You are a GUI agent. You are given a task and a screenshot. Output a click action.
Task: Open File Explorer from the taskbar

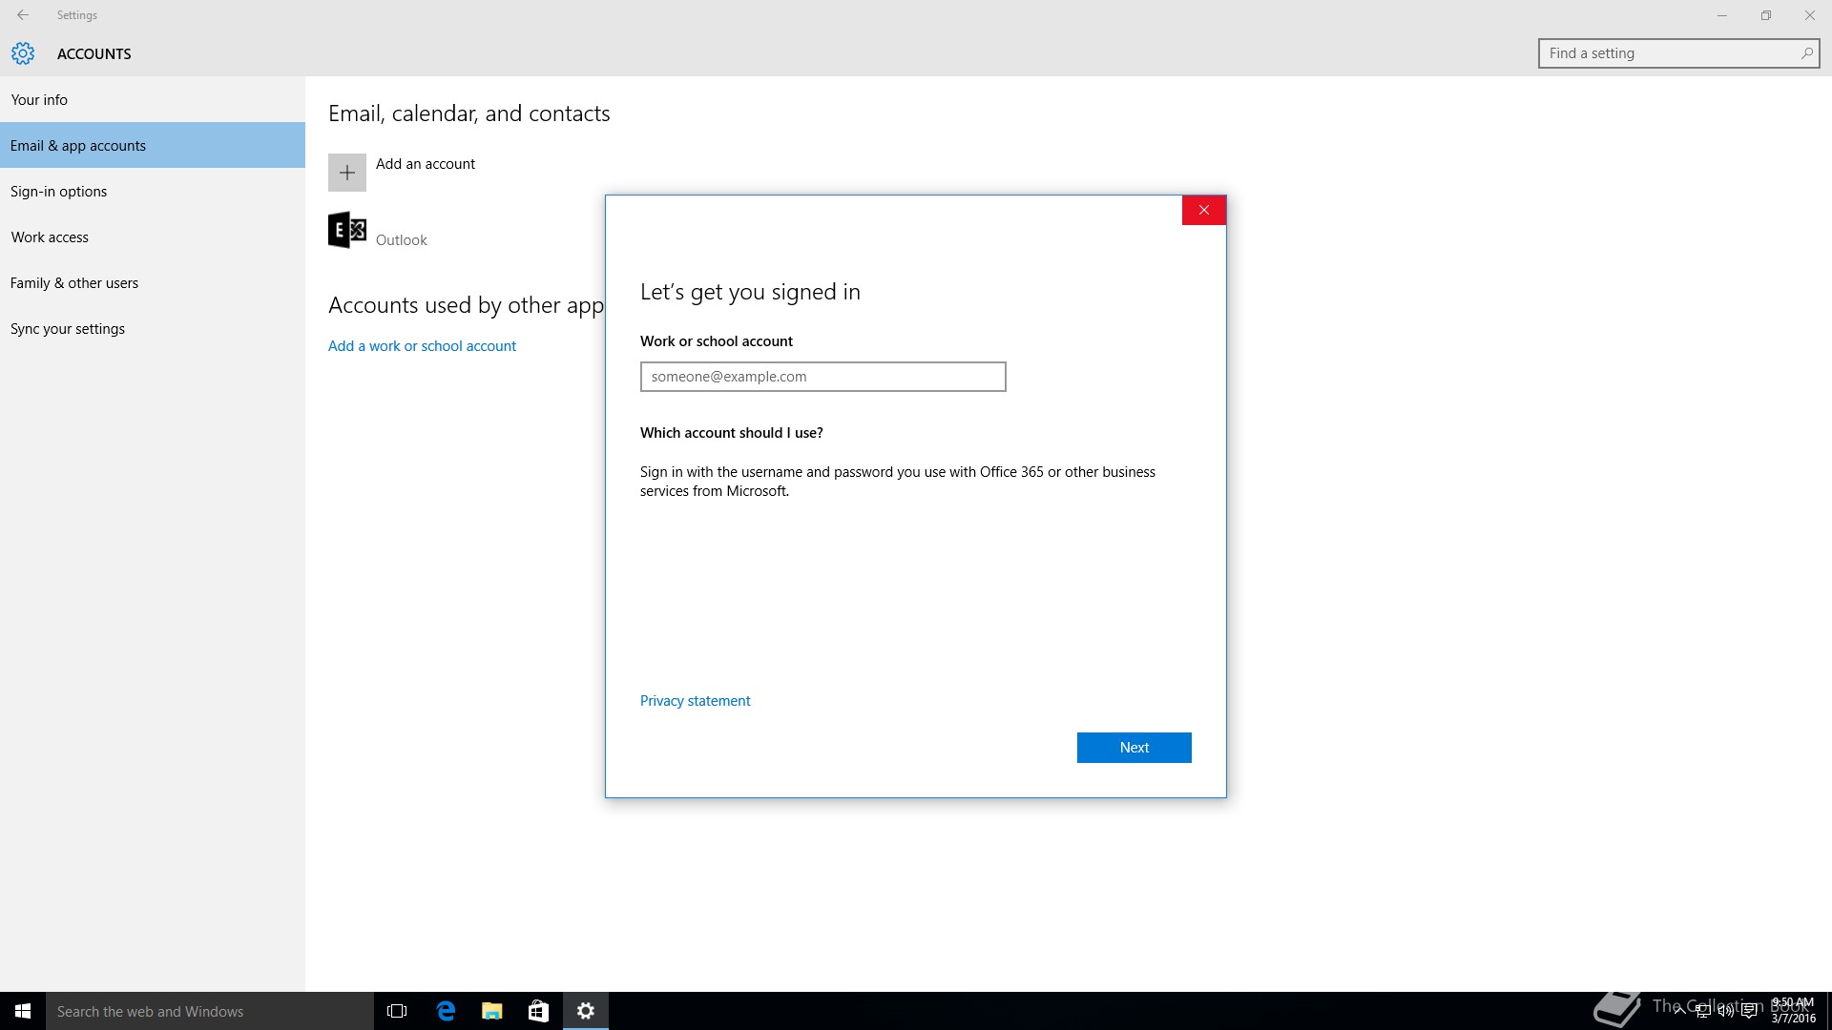(x=492, y=1011)
